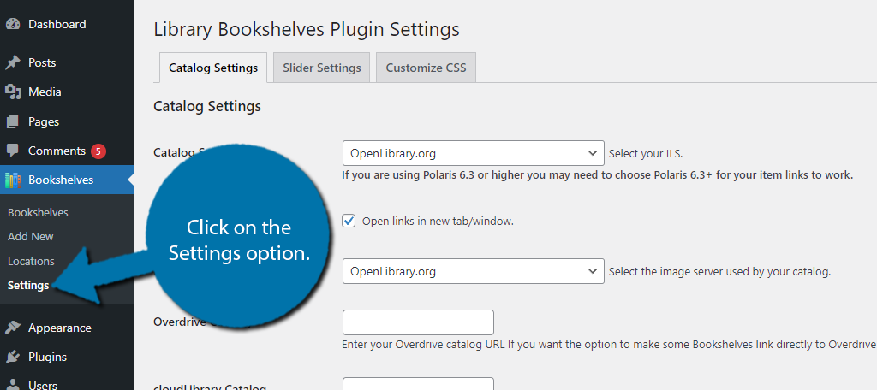
Task: Open the image server dropdown
Action: click(x=473, y=272)
